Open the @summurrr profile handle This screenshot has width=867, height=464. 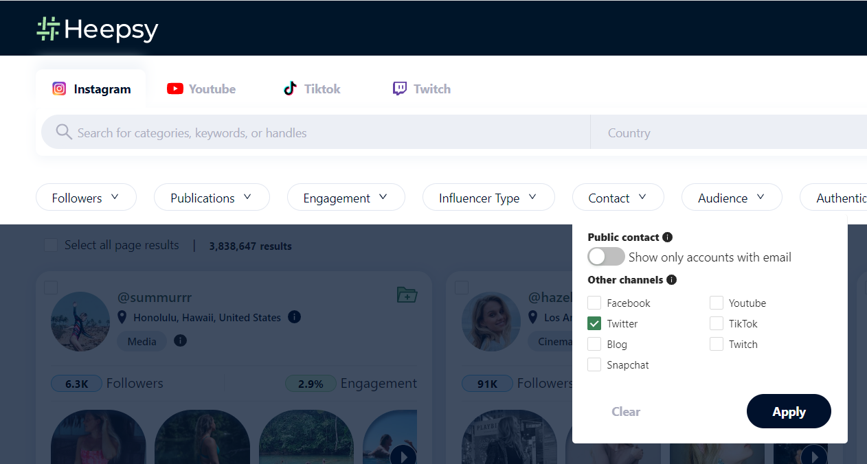point(155,297)
